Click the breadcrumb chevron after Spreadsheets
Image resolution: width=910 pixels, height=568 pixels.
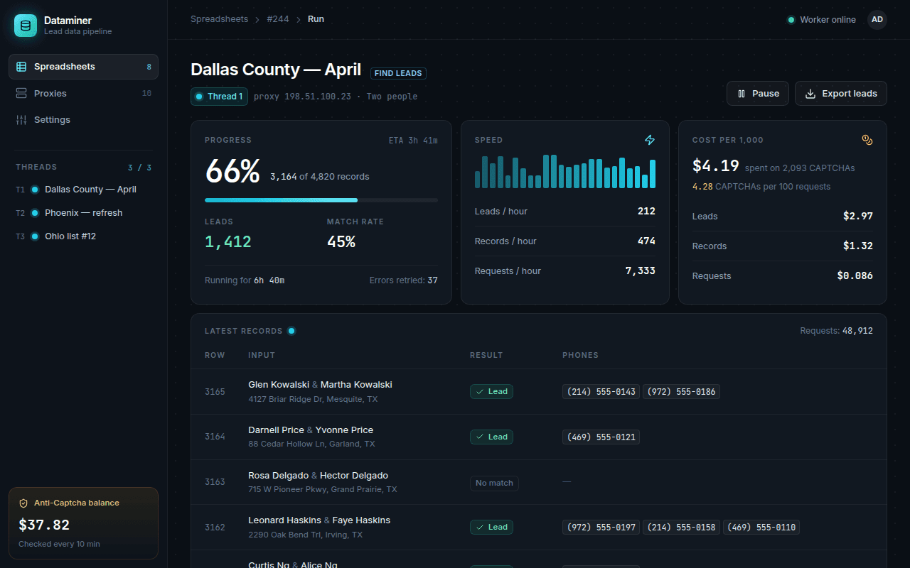(x=257, y=20)
